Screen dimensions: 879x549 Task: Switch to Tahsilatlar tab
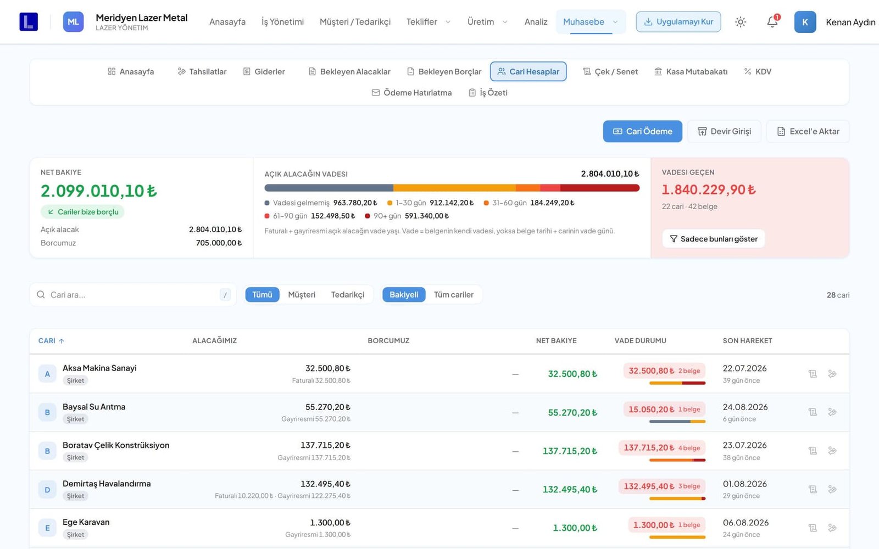pos(202,72)
